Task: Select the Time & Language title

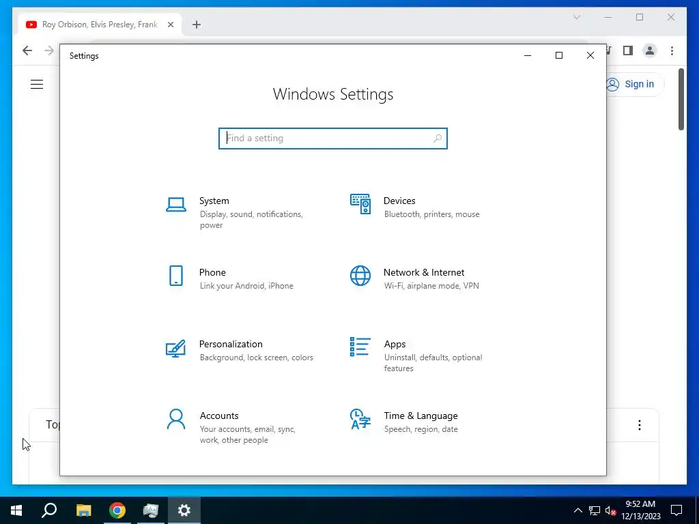Action: [420, 416]
